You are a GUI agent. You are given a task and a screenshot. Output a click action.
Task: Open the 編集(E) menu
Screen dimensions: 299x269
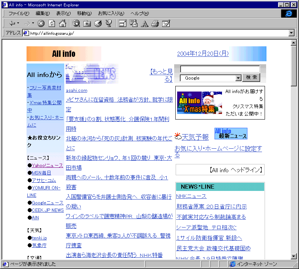(43, 13)
